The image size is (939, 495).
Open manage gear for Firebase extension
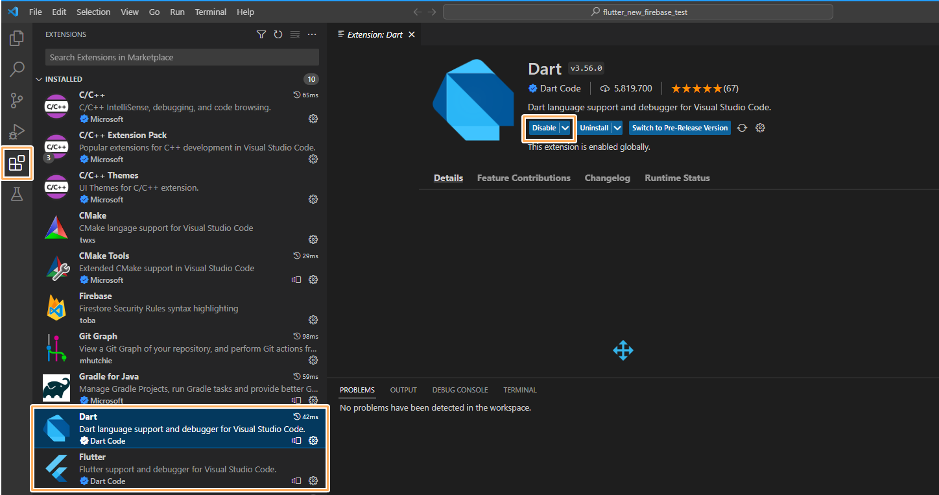coord(313,320)
